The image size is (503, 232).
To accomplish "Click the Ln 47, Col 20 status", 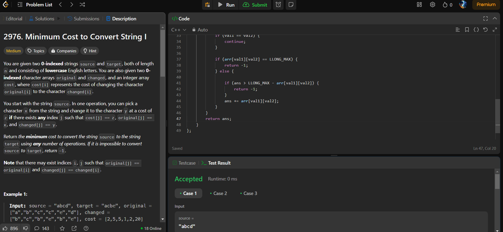I will click(x=484, y=148).
